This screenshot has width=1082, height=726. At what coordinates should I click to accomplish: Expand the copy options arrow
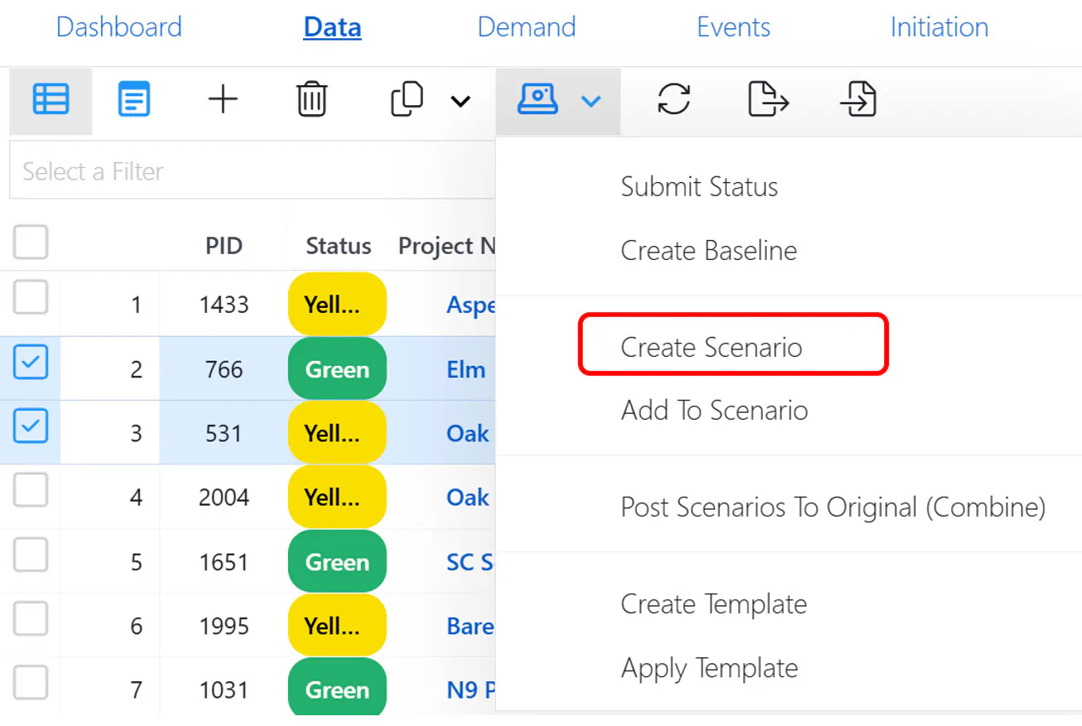(460, 102)
